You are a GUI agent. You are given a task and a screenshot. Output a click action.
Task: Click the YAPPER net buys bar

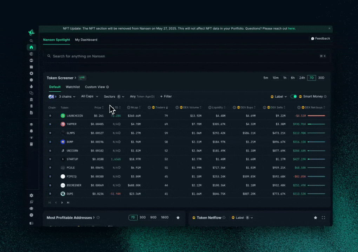pos(316,124)
